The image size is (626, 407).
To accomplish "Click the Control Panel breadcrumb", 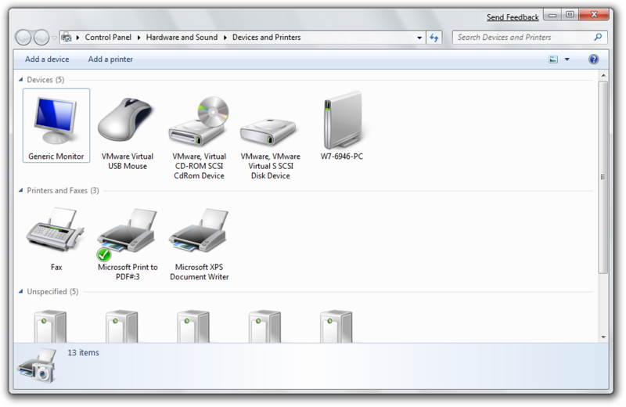I will pos(108,37).
